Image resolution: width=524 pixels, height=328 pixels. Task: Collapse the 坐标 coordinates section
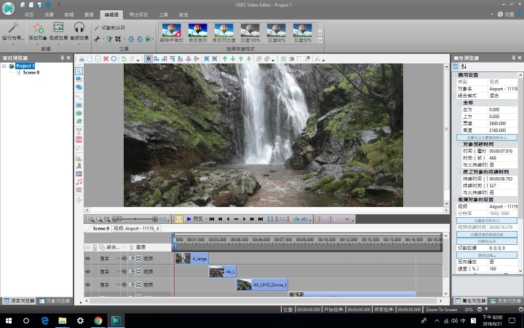click(x=459, y=103)
